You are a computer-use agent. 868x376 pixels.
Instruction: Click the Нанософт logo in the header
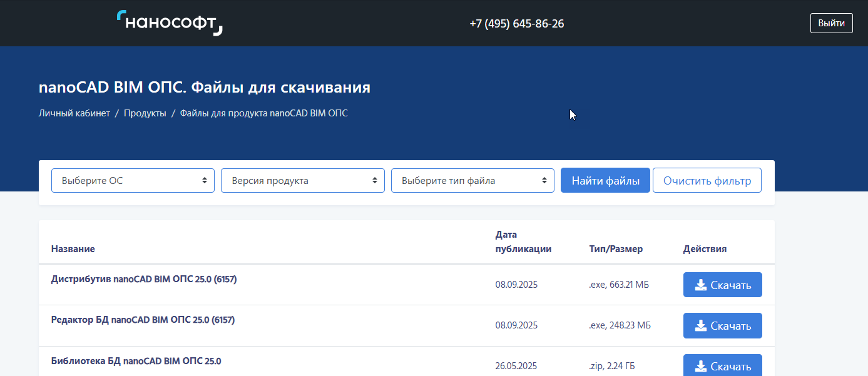point(170,23)
